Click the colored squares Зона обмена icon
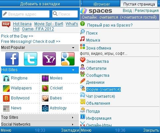Viewport: 160px width, 133px height. [82, 47]
